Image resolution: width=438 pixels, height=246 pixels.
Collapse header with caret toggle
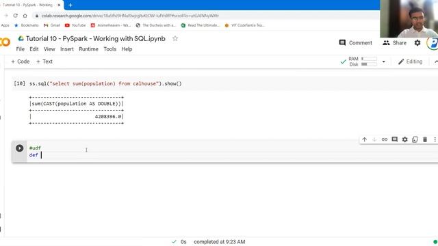click(436, 61)
